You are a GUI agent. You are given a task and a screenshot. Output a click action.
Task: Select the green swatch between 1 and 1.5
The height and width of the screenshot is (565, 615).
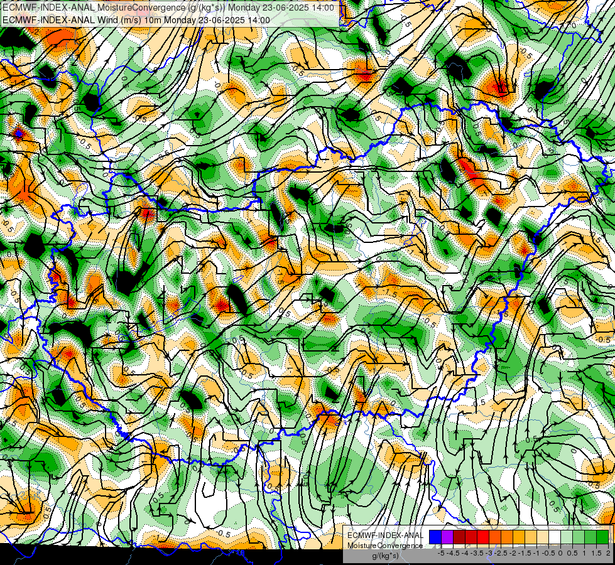[x=591, y=537]
